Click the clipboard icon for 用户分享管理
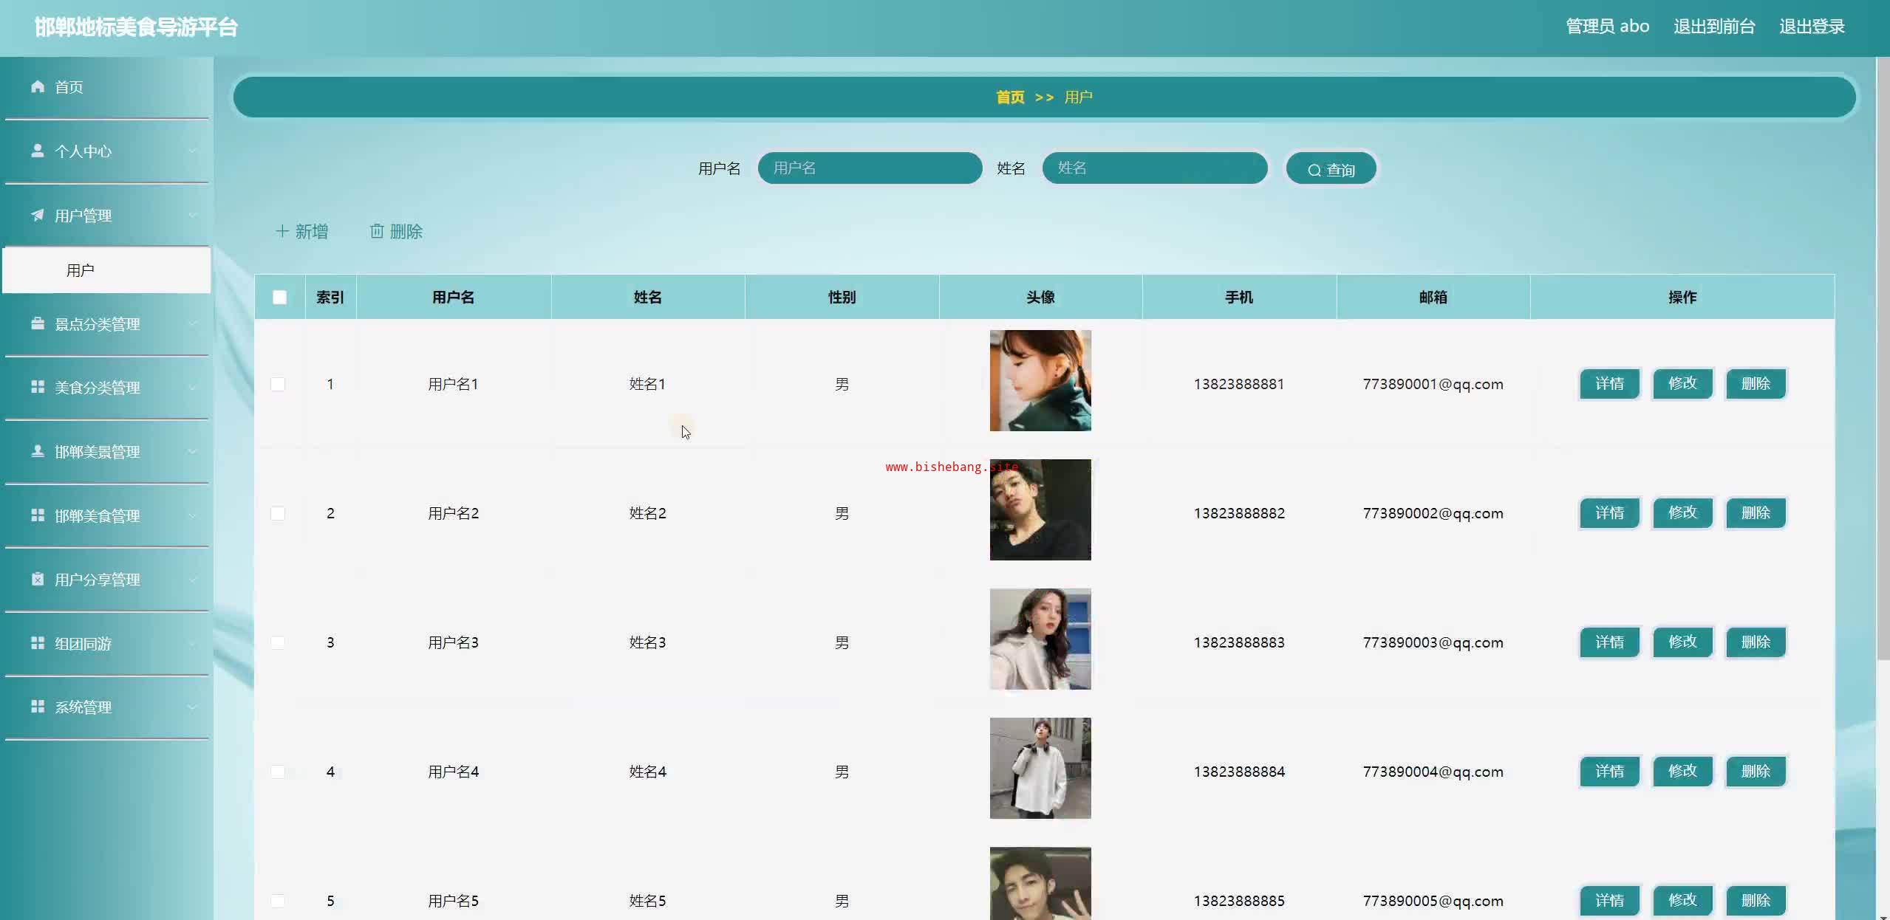 (x=38, y=579)
